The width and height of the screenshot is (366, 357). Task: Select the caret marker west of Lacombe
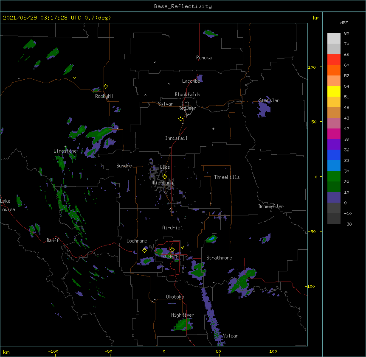click(169, 84)
